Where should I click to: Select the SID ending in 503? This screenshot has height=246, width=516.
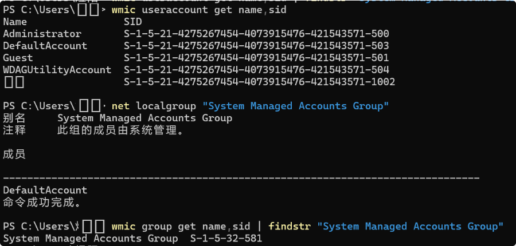pos(256,46)
